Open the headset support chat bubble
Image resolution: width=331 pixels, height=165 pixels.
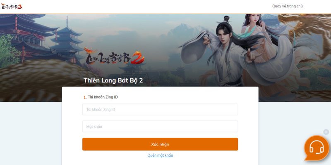[317, 148]
